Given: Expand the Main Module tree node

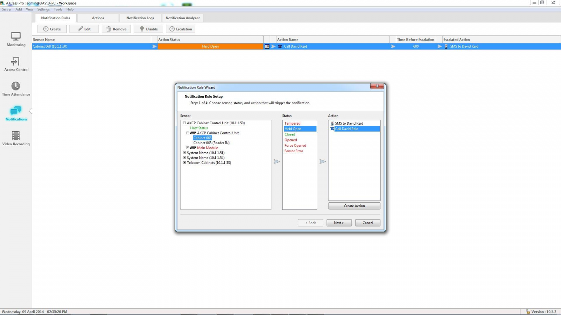Looking at the screenshot, I should coord(188,148).
